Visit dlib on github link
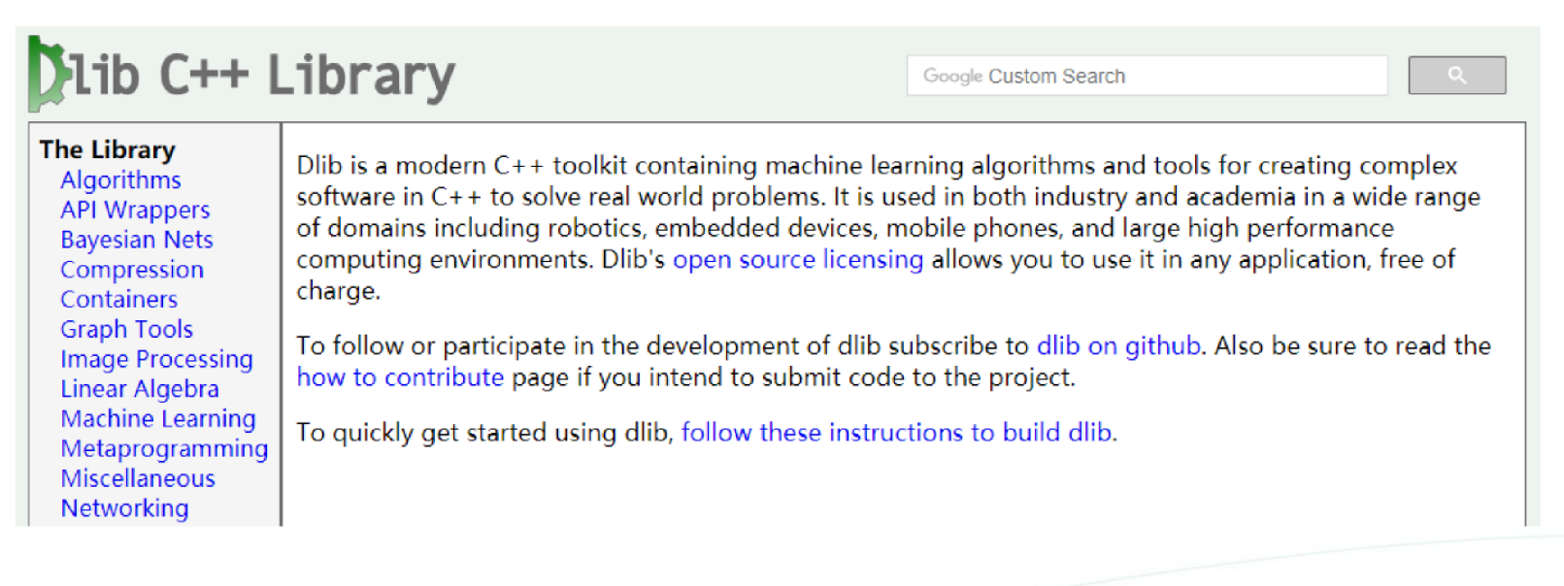The height and width of the screenshot is (586, 1564). [x=1118, y=346]
